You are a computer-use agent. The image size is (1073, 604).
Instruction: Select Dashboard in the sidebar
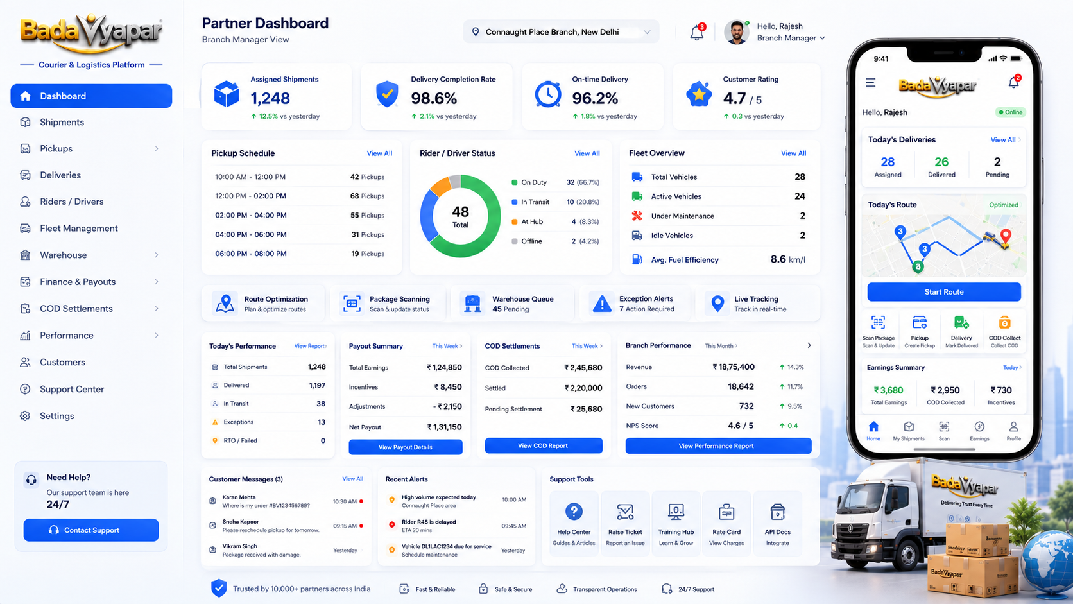coord(91,96)
